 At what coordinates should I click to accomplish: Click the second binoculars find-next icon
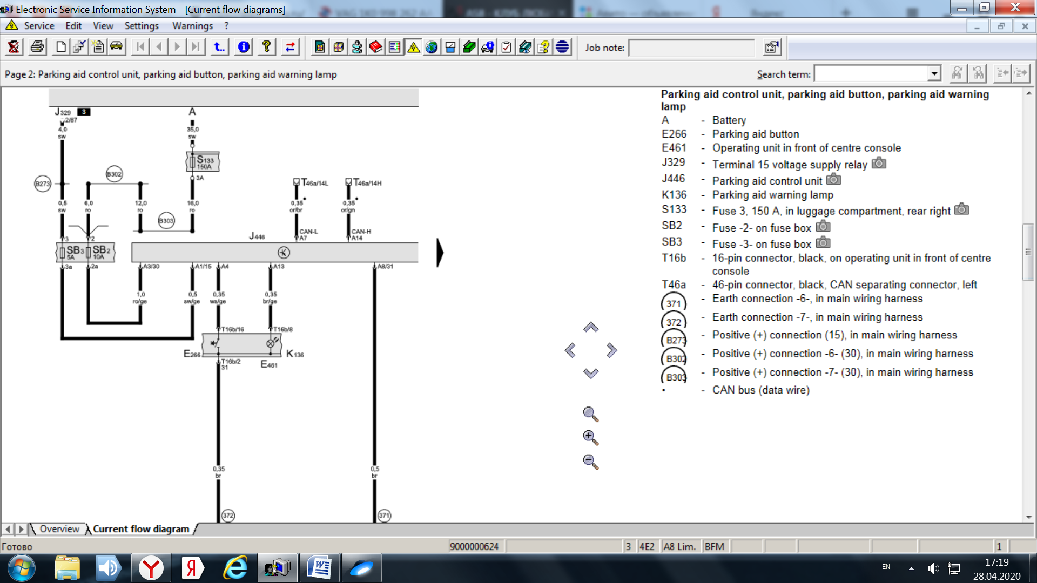978,73
